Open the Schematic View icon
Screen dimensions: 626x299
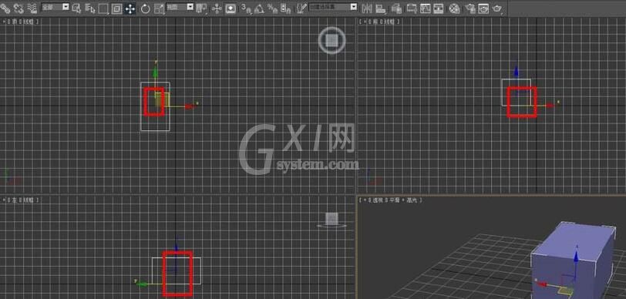[x=439, y=8]
